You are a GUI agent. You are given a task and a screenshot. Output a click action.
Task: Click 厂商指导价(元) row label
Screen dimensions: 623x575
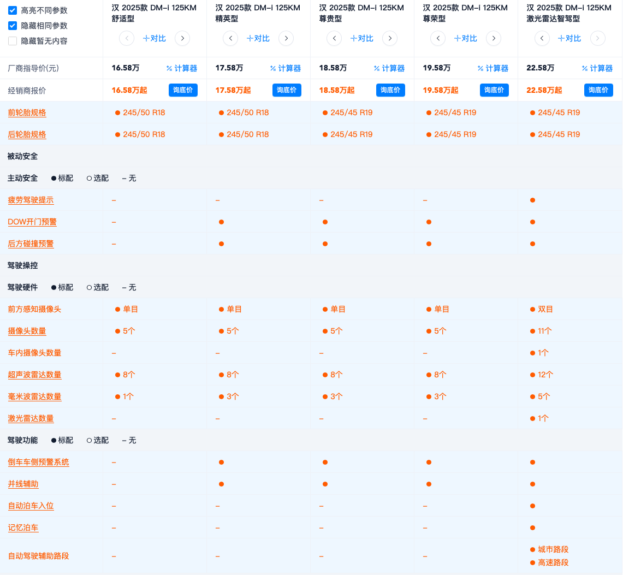33,68
